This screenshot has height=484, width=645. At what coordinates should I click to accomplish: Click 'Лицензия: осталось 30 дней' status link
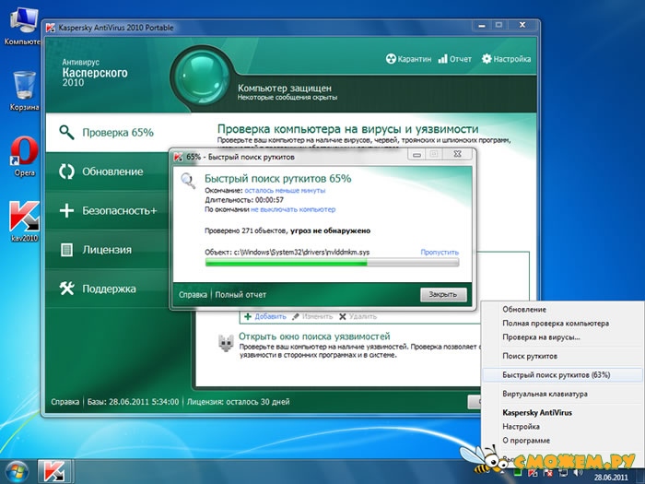(238, 402)
